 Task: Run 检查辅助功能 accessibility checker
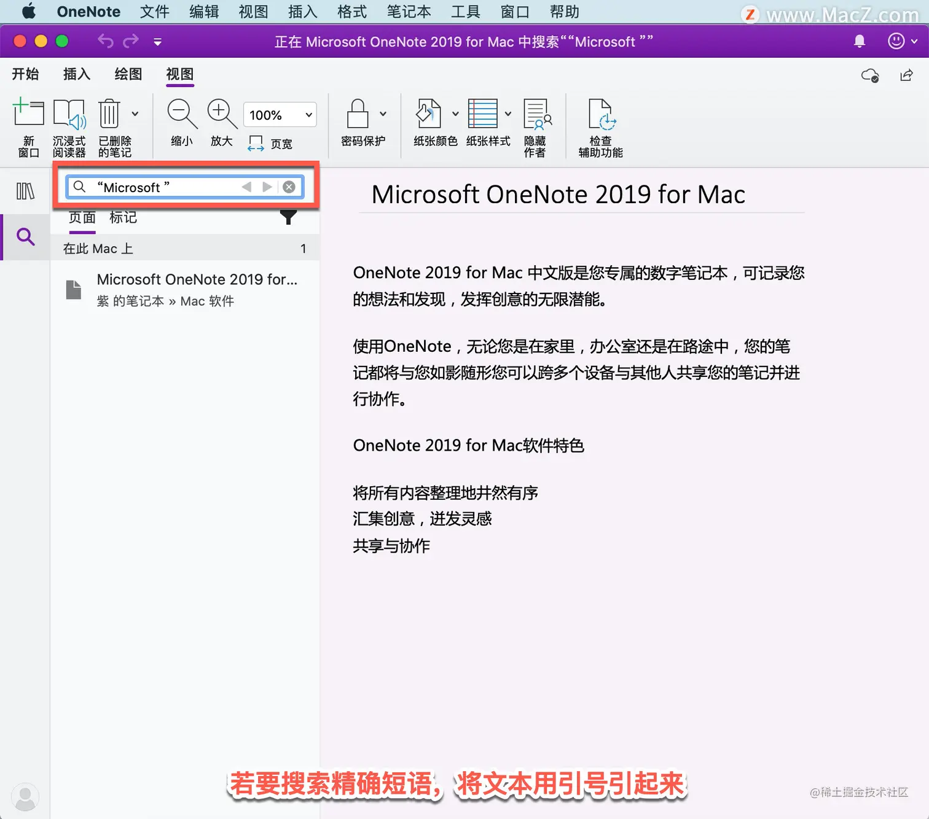click(601, 127)
